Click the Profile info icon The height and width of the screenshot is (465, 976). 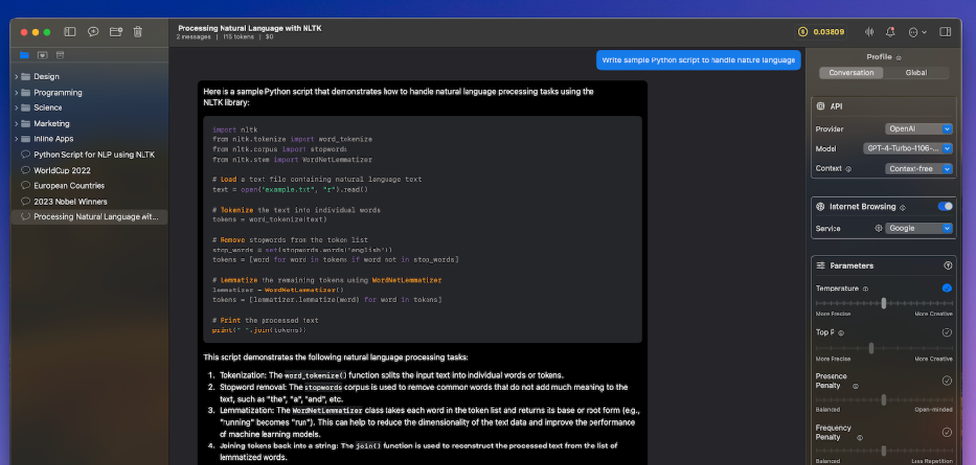pos(899,58)
